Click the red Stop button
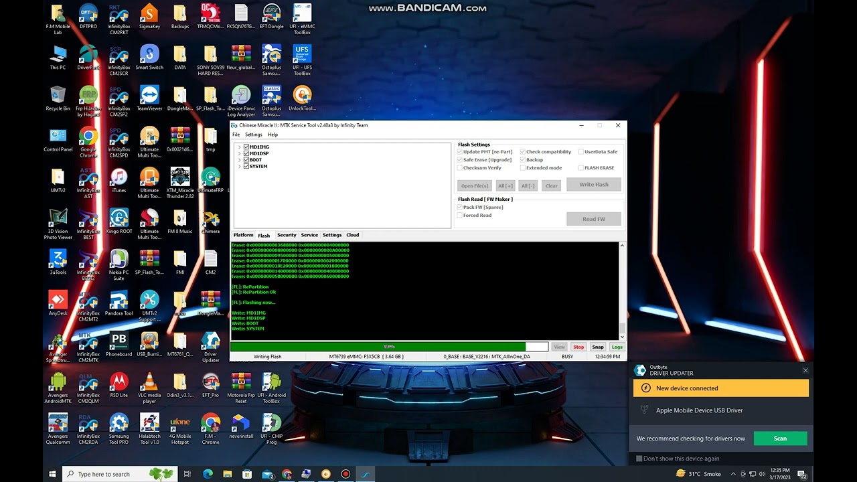This screenshot has width=857, height=482. point(578,347)
